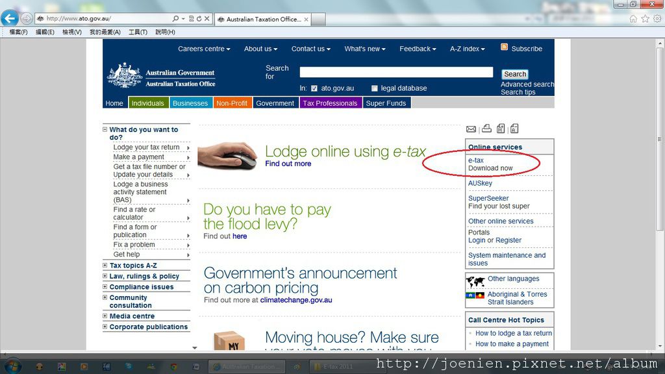Click the page vertical scrollbar thumb
This screenshot has height=374, width=665.
coord(660,138)
